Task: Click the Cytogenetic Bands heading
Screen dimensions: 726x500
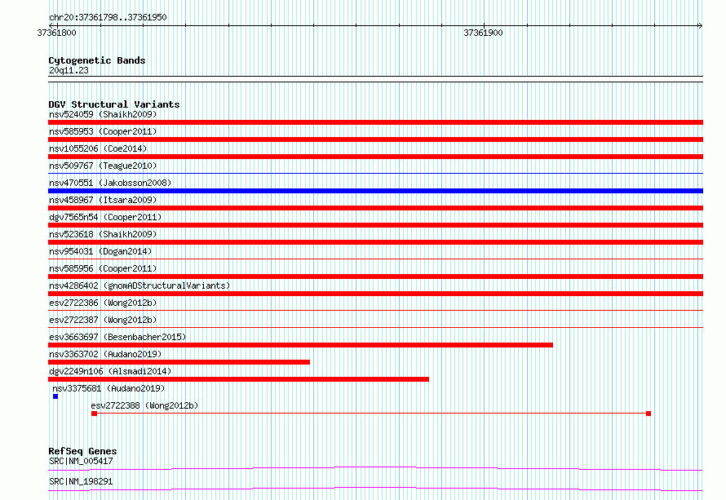Action: (97, 60)
